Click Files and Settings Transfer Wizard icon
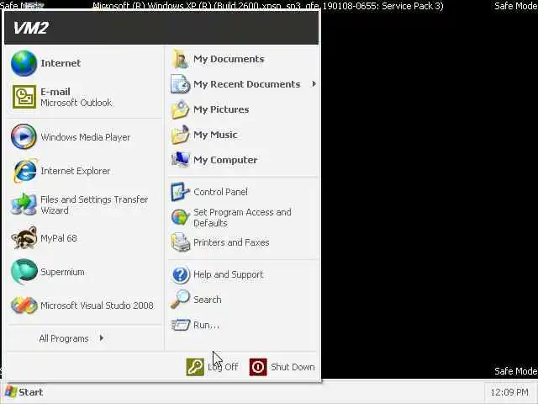Viewport: 538px width, 404px height. click(x=24, y=205)
